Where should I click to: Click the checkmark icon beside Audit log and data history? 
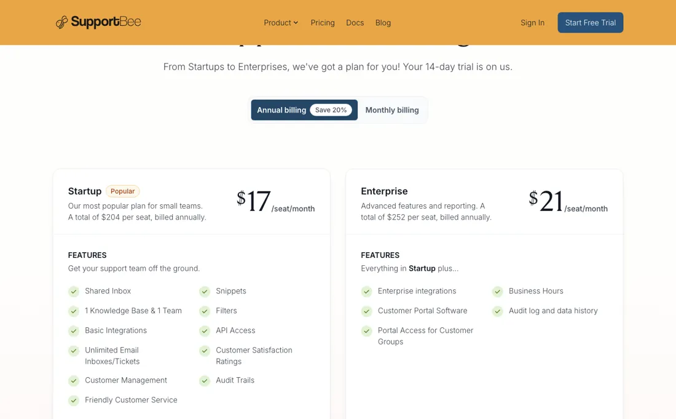click(x=498, y=311)
